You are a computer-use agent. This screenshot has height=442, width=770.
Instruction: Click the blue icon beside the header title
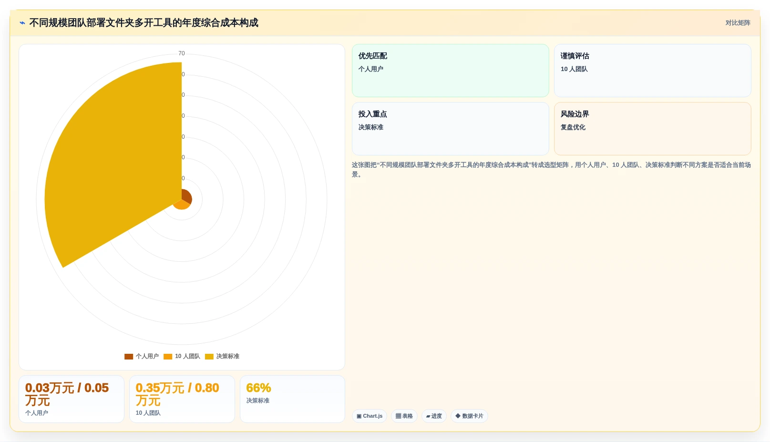point(22,23)
